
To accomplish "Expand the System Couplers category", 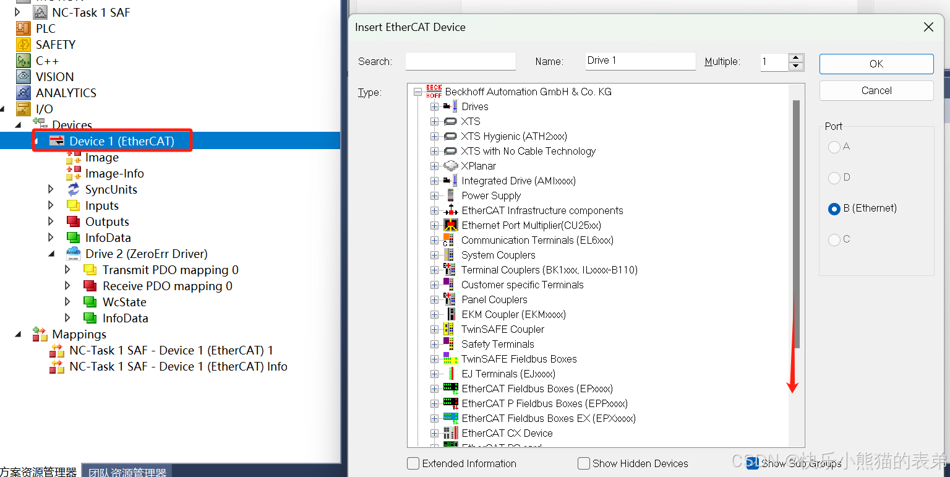I will (434, 255).
